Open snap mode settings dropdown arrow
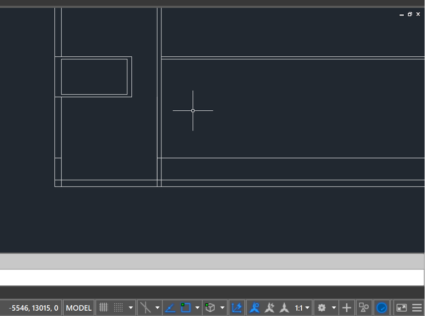 131,308
